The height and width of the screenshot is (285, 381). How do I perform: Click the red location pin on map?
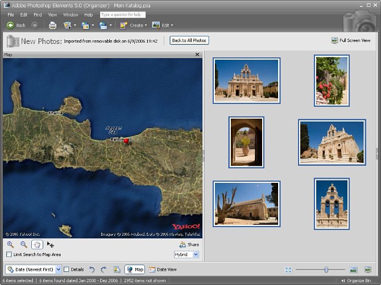tap(126, 141)
